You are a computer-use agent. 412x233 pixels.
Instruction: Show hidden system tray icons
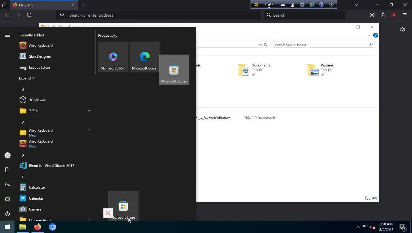(x=358, y=227)
